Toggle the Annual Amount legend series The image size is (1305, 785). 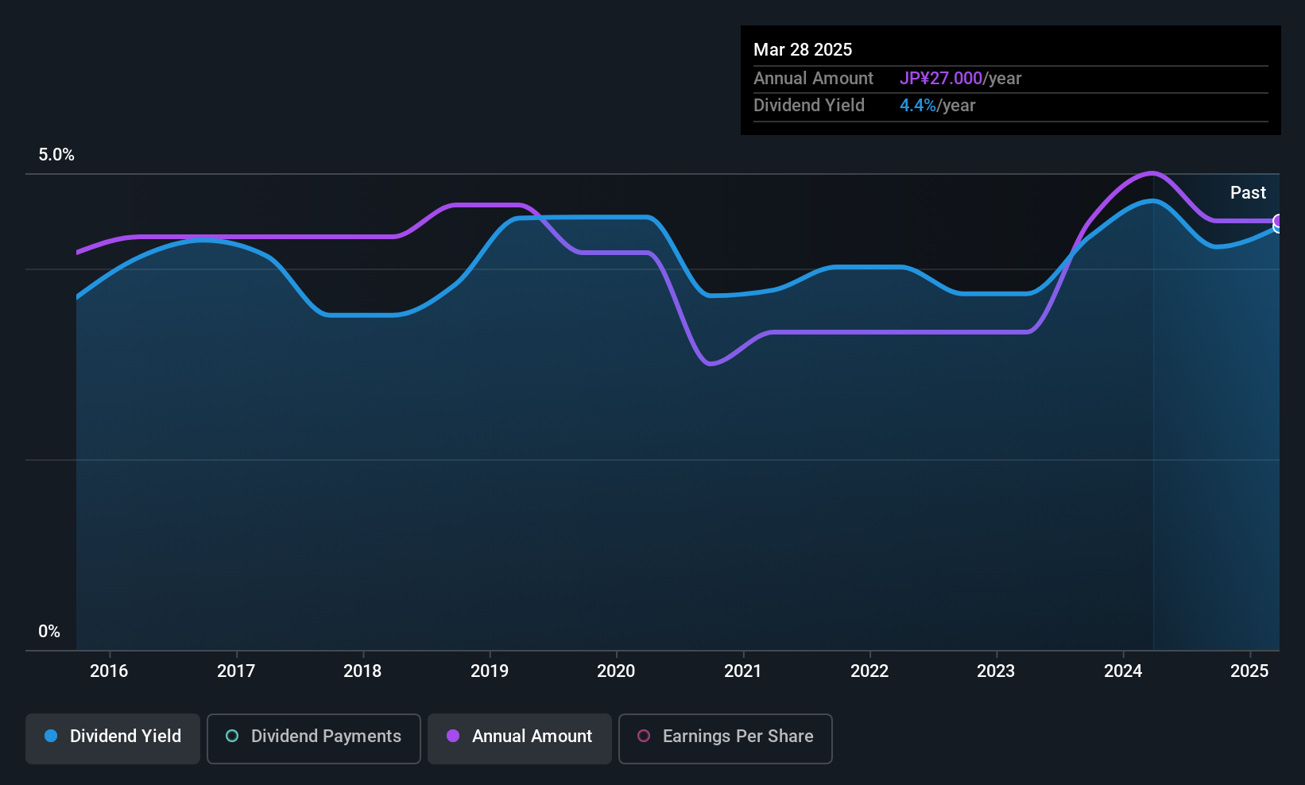(520, 739)
